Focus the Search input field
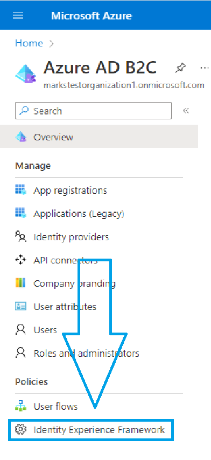 [x=93, y=111]
